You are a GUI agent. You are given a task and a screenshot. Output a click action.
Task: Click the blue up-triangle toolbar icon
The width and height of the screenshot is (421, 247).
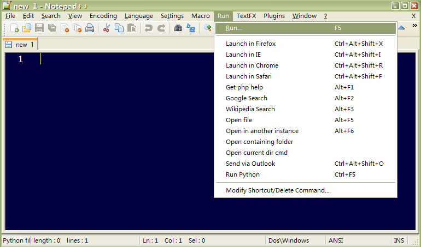click(401, 28)
